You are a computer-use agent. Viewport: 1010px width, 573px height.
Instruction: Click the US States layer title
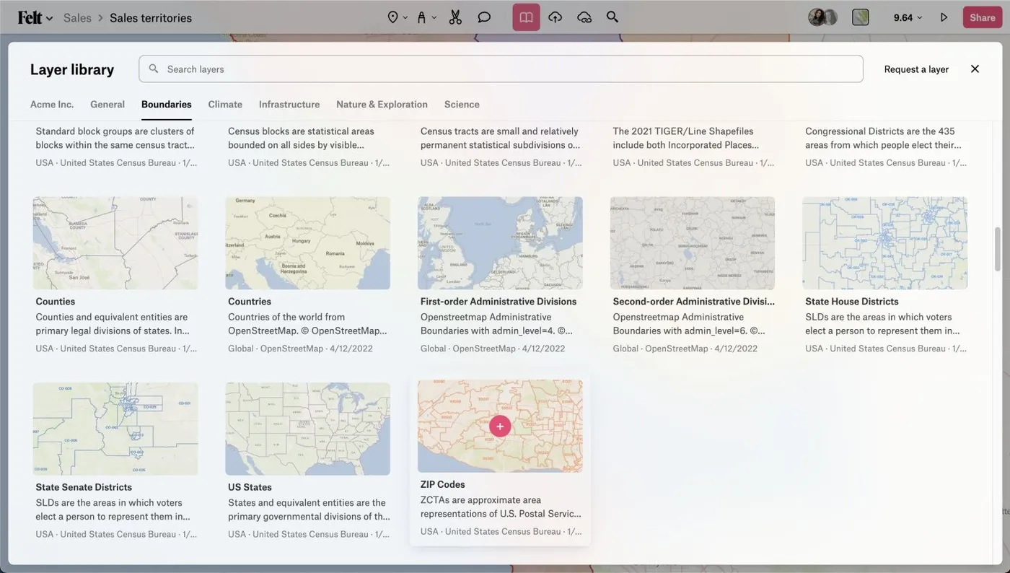coord(250,487)
